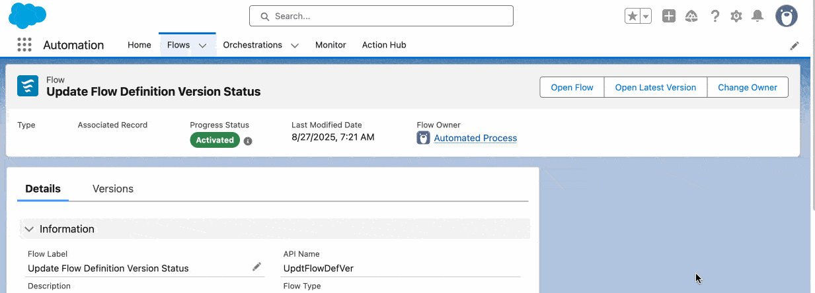Open the App Launcher dots grid
815x293 pixels.
(x=24, y=45)
